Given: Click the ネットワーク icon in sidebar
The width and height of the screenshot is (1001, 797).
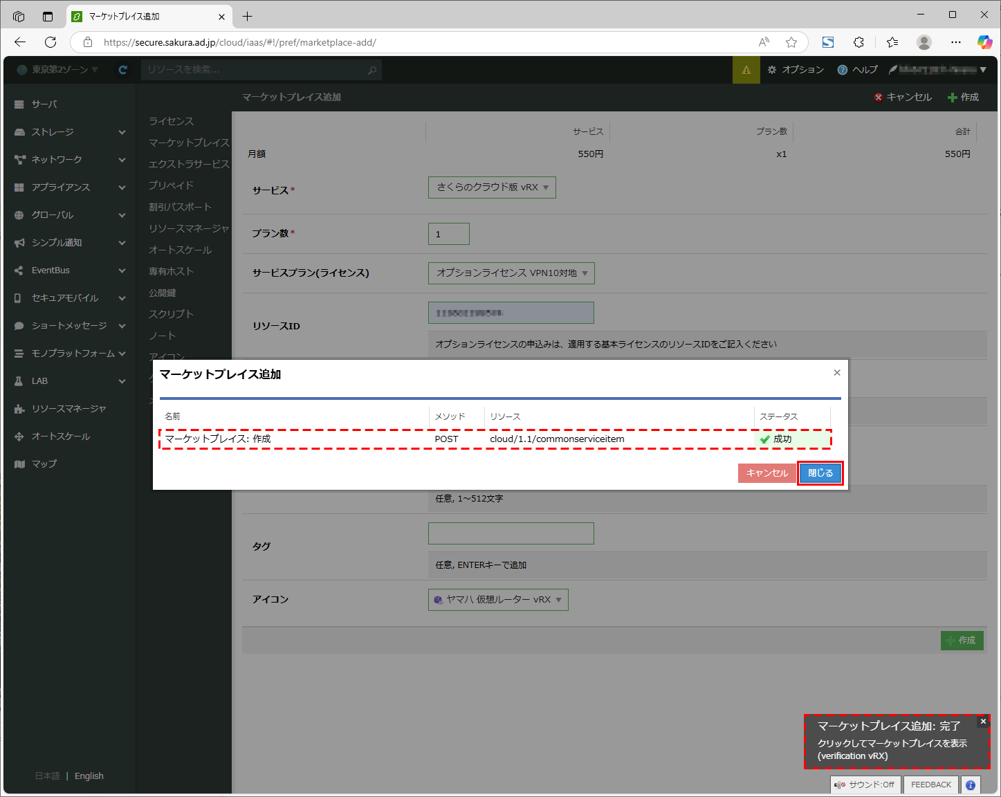Looking at the screenshot, I should pos(19,160).
